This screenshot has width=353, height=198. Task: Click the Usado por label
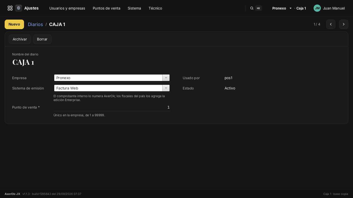point(191,78)
